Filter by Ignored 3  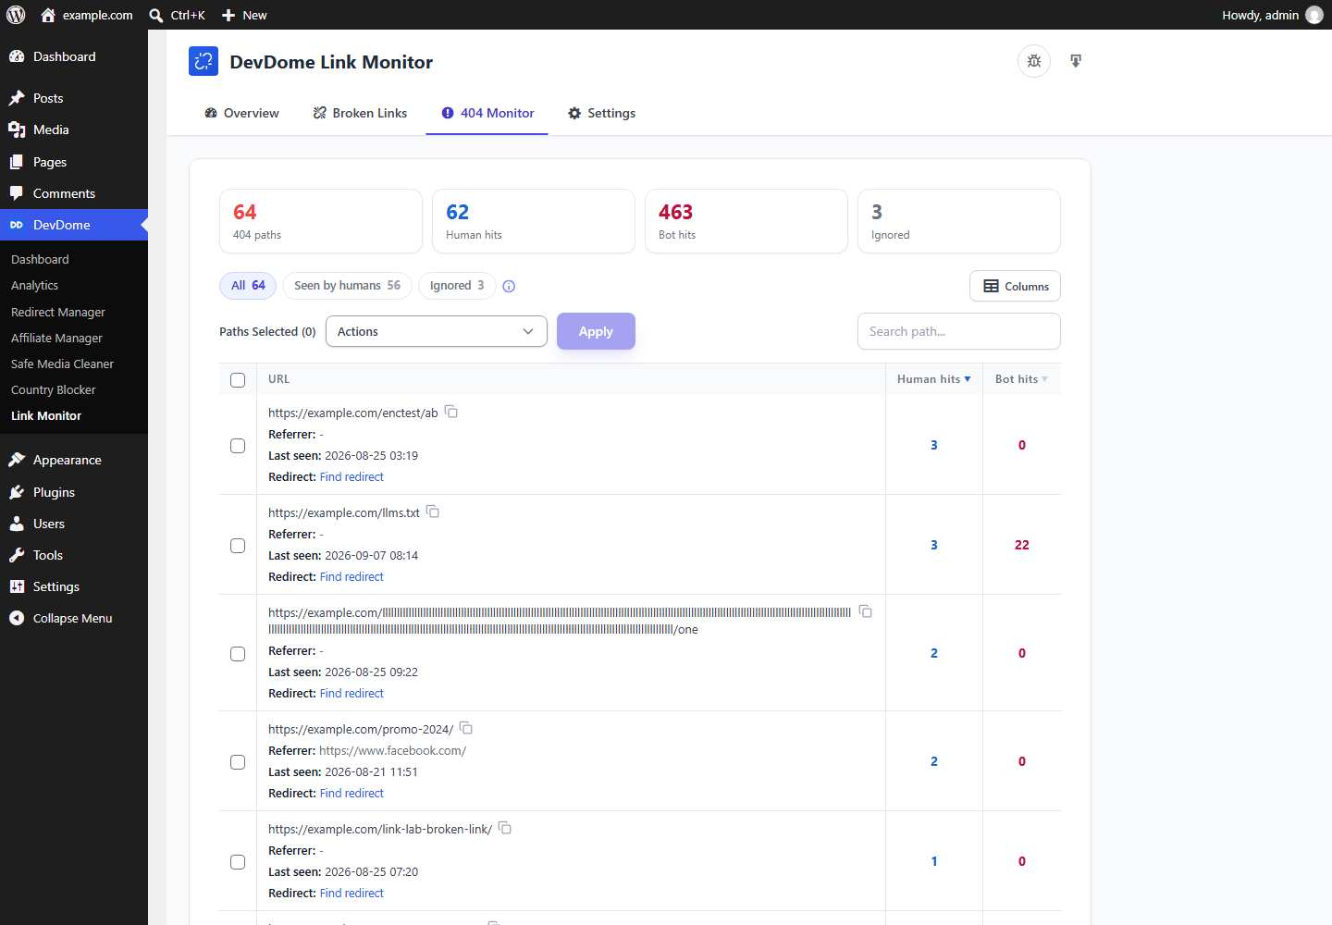click(x=457, y=285)
